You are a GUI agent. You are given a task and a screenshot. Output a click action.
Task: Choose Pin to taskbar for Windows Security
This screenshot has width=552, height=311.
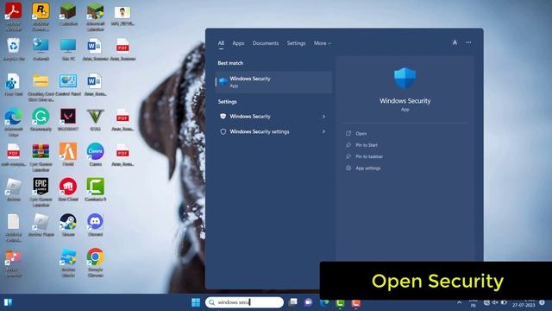(x=369, y=156)
